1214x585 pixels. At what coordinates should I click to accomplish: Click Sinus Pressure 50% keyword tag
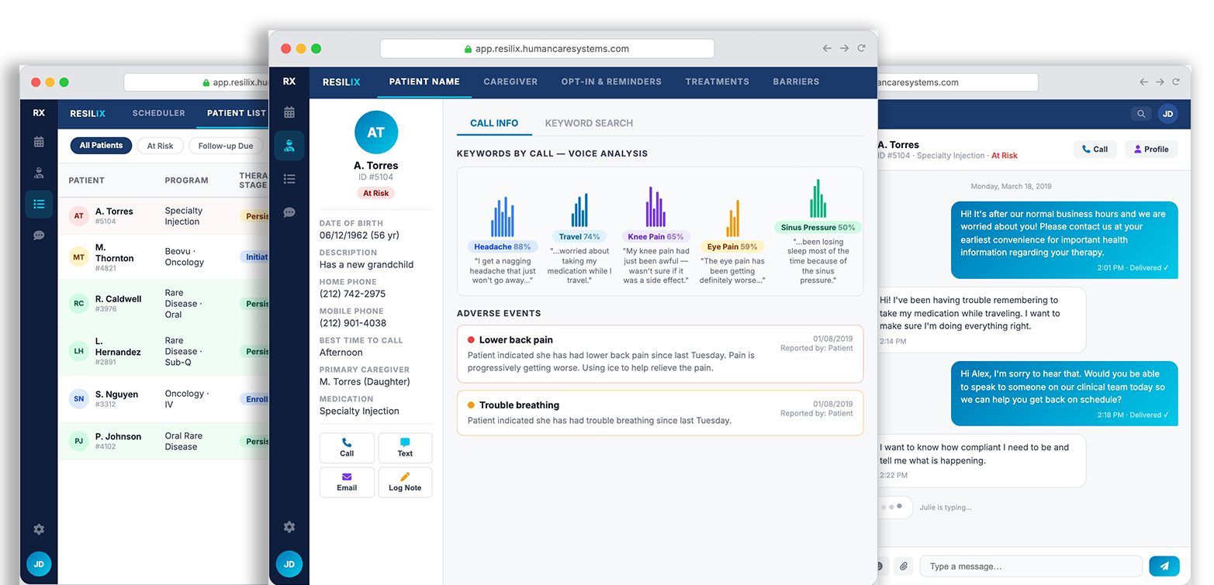818,227
